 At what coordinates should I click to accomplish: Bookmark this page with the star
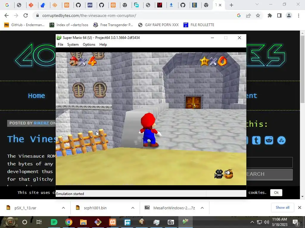258,15
